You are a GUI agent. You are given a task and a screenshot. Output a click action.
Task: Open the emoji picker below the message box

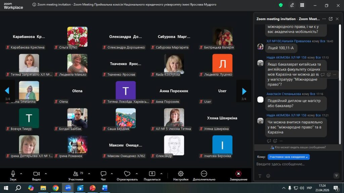268,176
